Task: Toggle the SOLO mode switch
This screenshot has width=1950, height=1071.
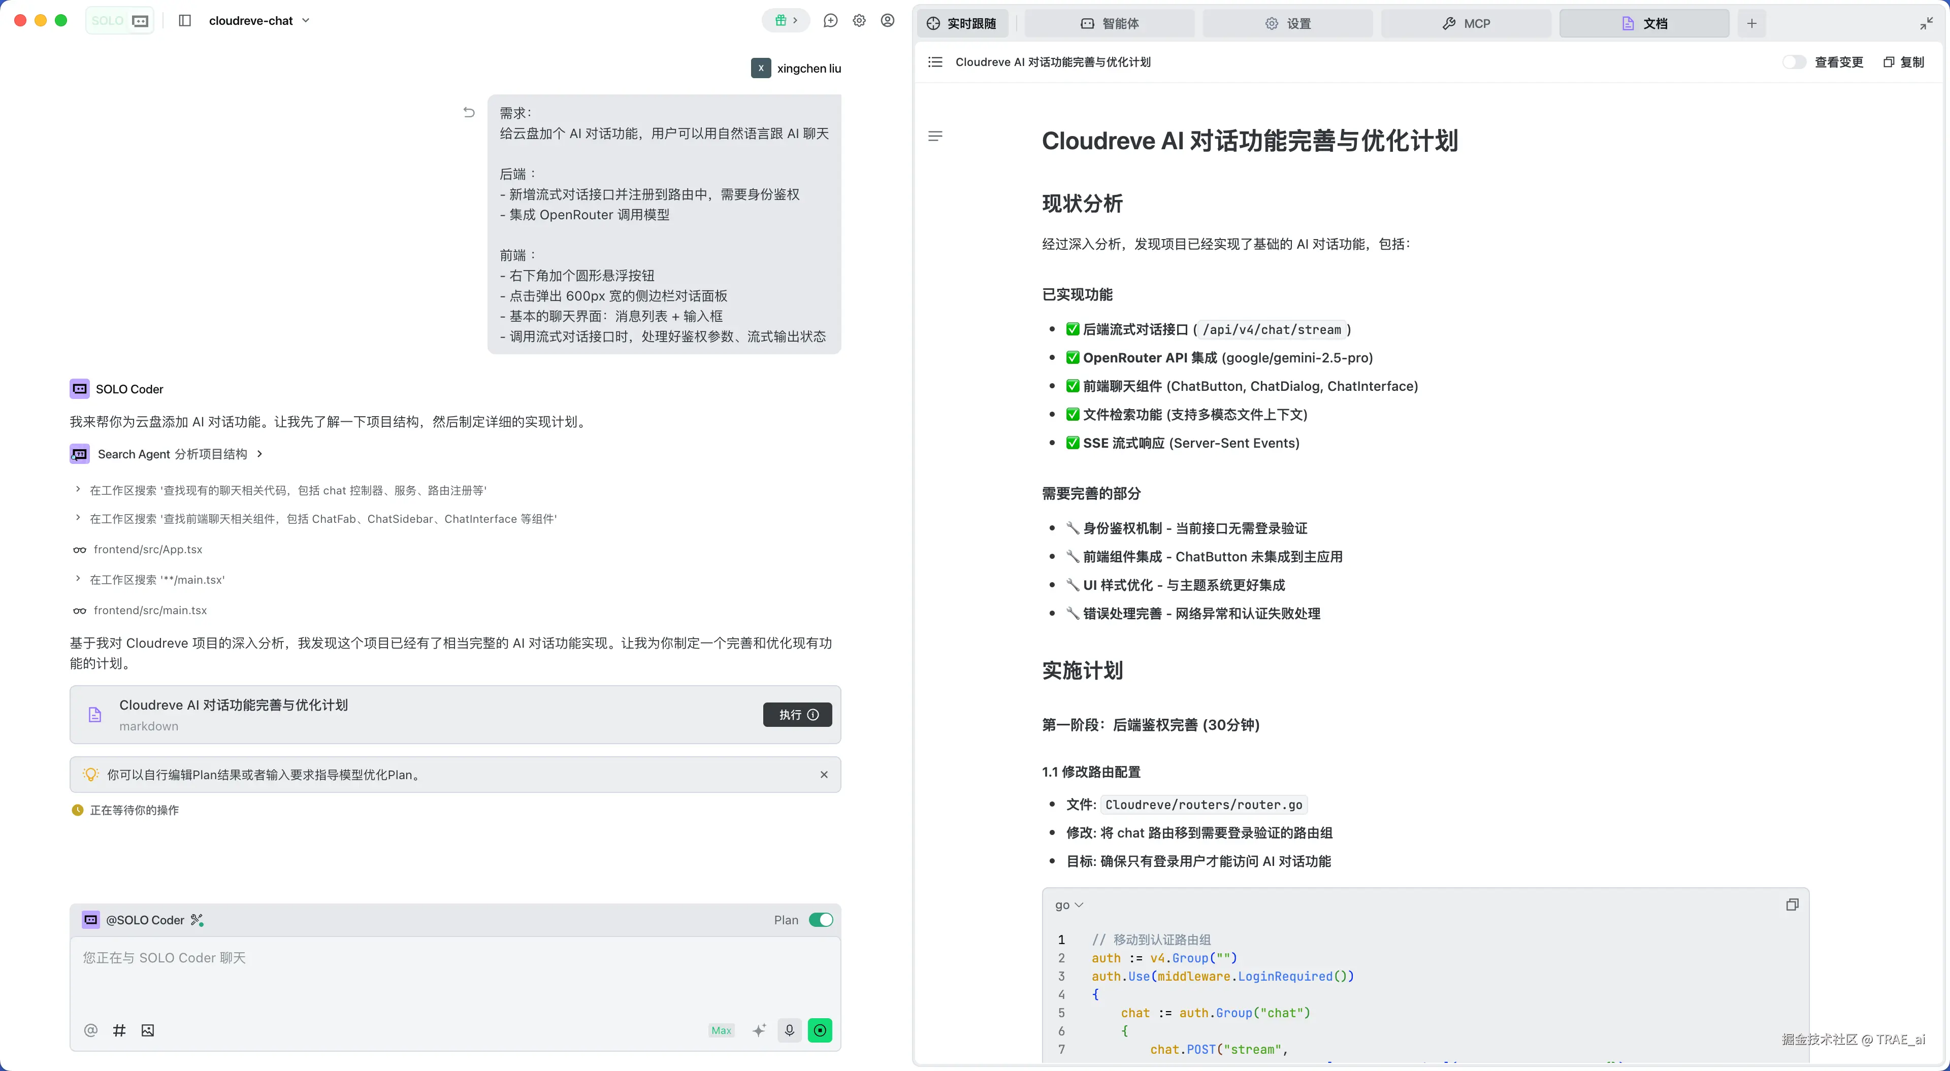Action: [120, 20]
